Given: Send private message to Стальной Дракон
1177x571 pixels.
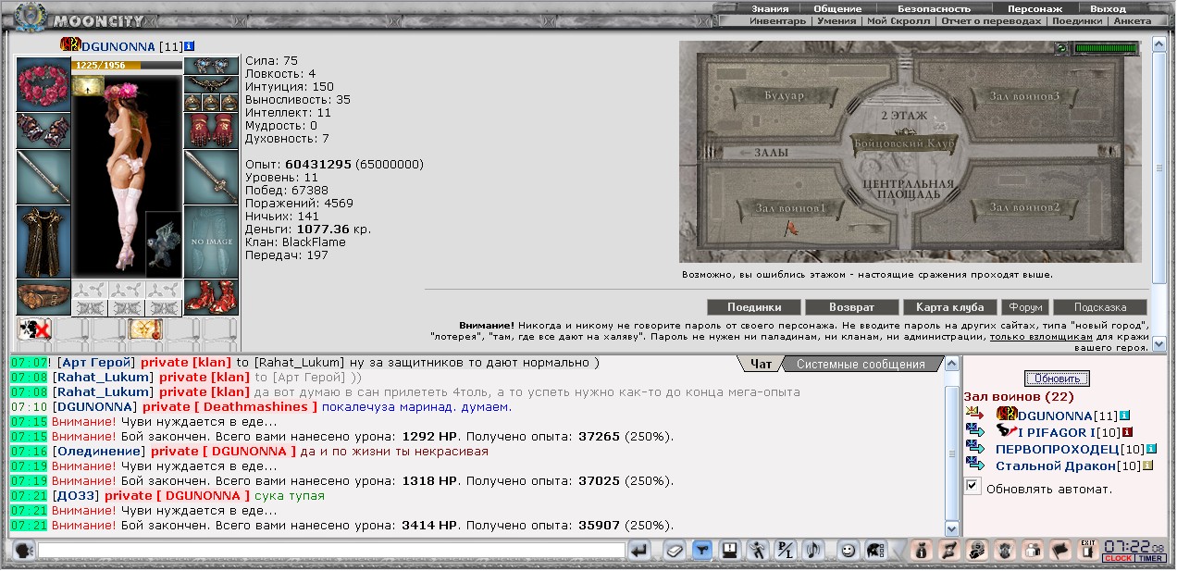Looking at the screenshot, I should pyautogui.click(x=975, y=465).
